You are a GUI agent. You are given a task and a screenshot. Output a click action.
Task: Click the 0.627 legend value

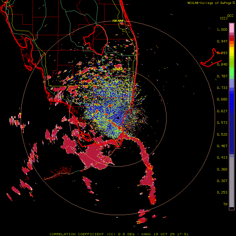pyautogui.click(x=222, y=111)
